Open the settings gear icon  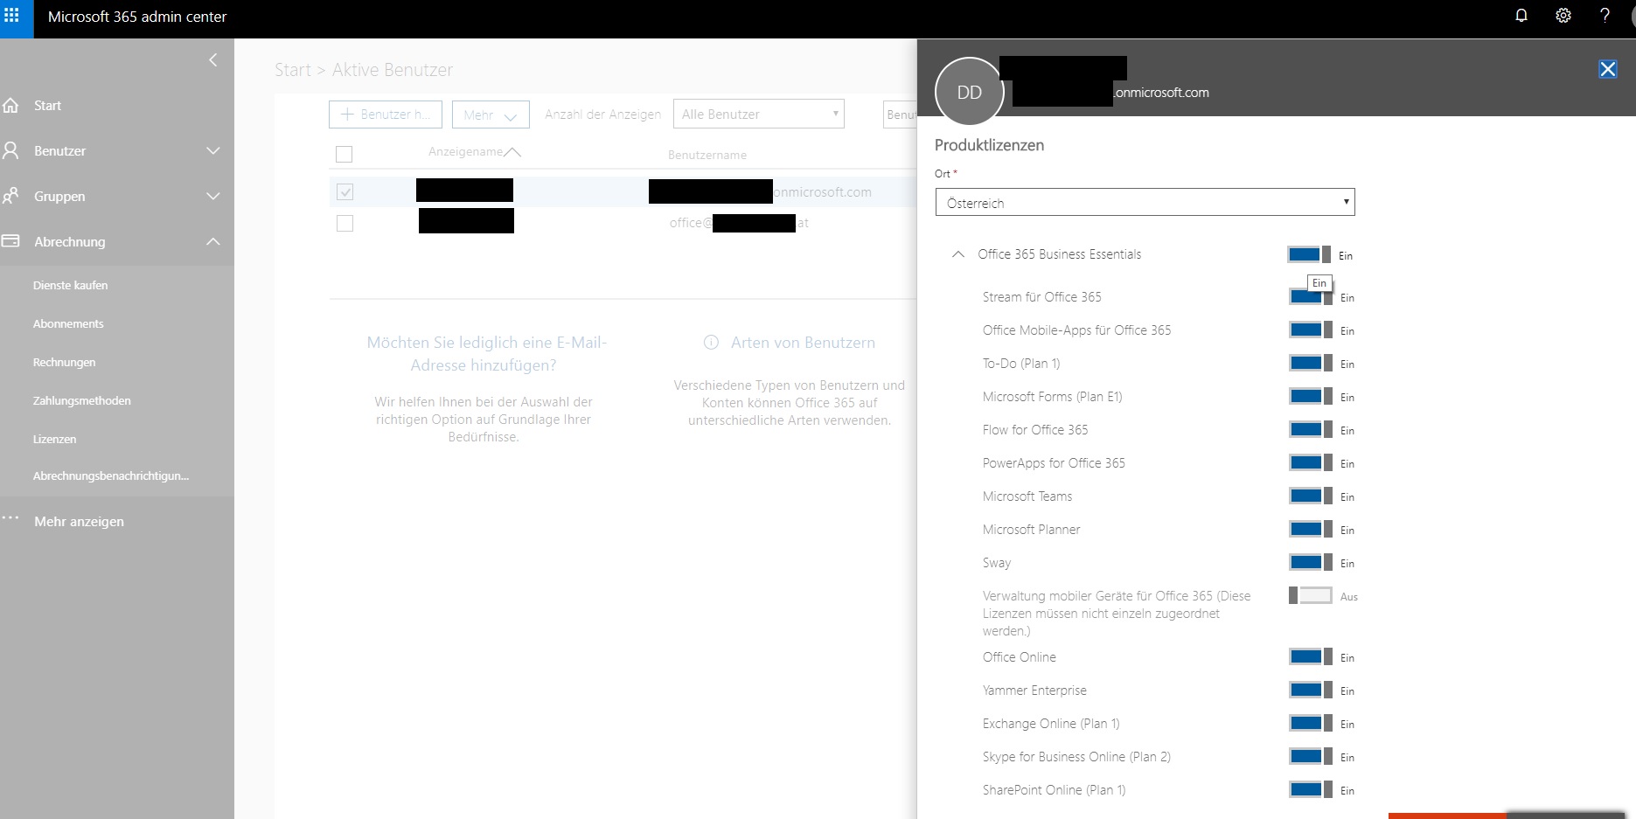tap(1563, 16)
